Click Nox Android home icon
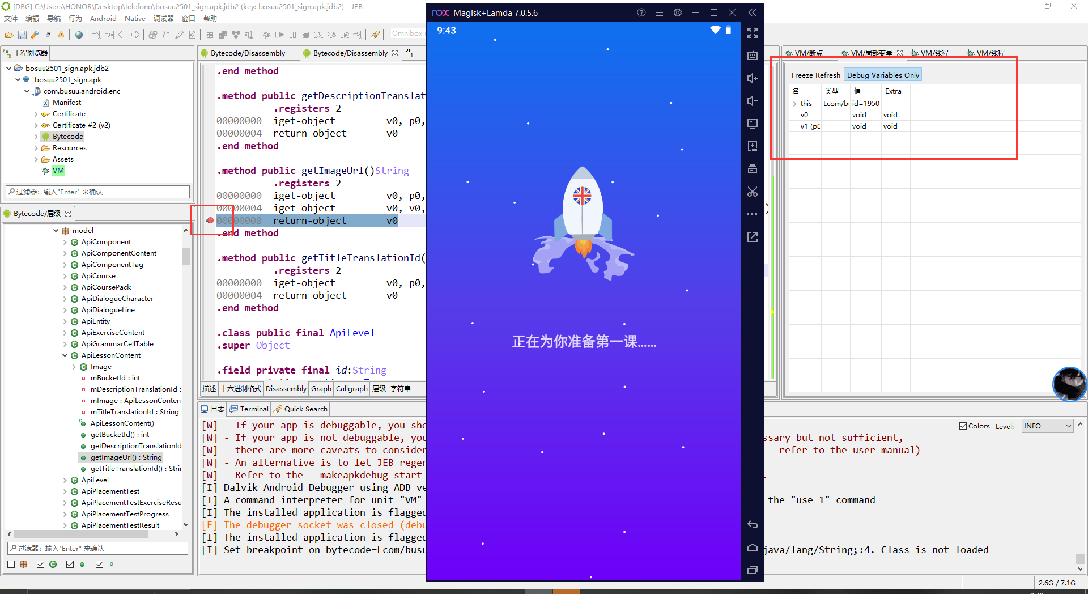1088x594 pixels. click(753, 548)
